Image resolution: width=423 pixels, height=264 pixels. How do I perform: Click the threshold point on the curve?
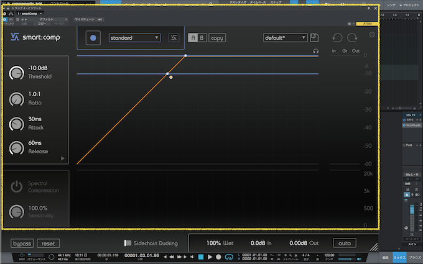pos(167,73)
